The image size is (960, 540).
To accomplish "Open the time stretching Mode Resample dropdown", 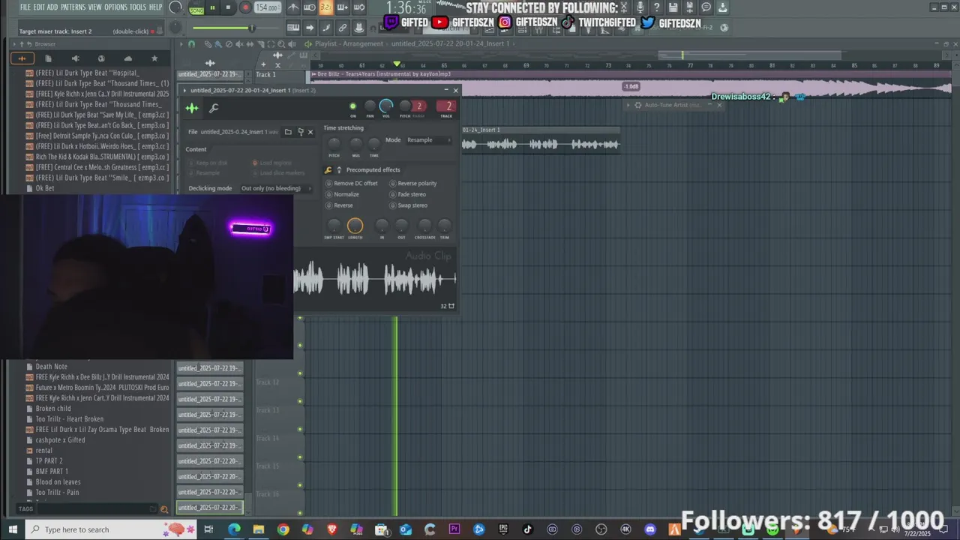I will coord(428,140).
